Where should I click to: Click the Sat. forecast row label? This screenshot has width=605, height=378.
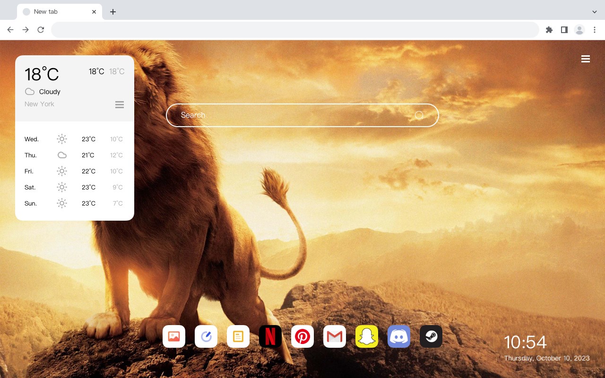click(30, 187)
